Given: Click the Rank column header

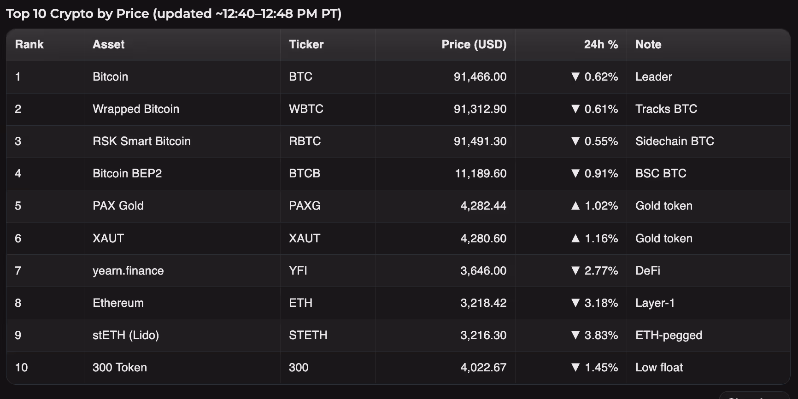Looking at the screenshot, I should [29, 45].
